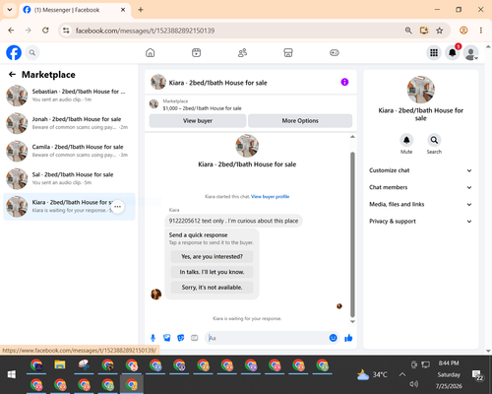Open site information icon in address bar
Image resolution: width=492 pixels, height=394 pixels.
coord(66,31)
